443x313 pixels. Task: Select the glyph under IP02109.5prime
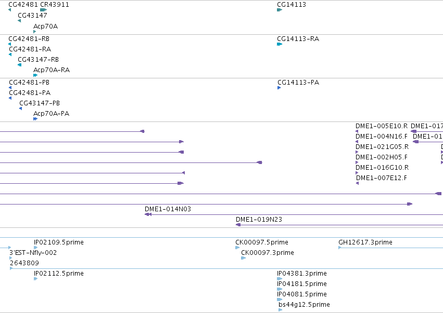[35, 248]
